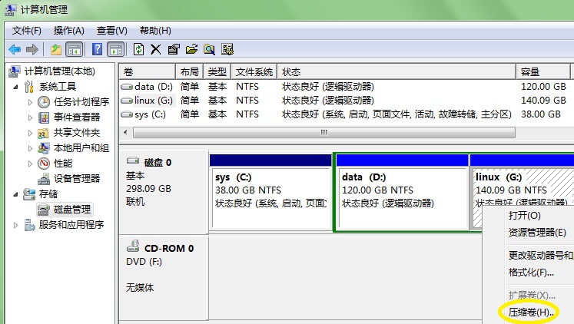Click the Back arrow toolbar icon
574x324 pixels.
tap(15, 49)
